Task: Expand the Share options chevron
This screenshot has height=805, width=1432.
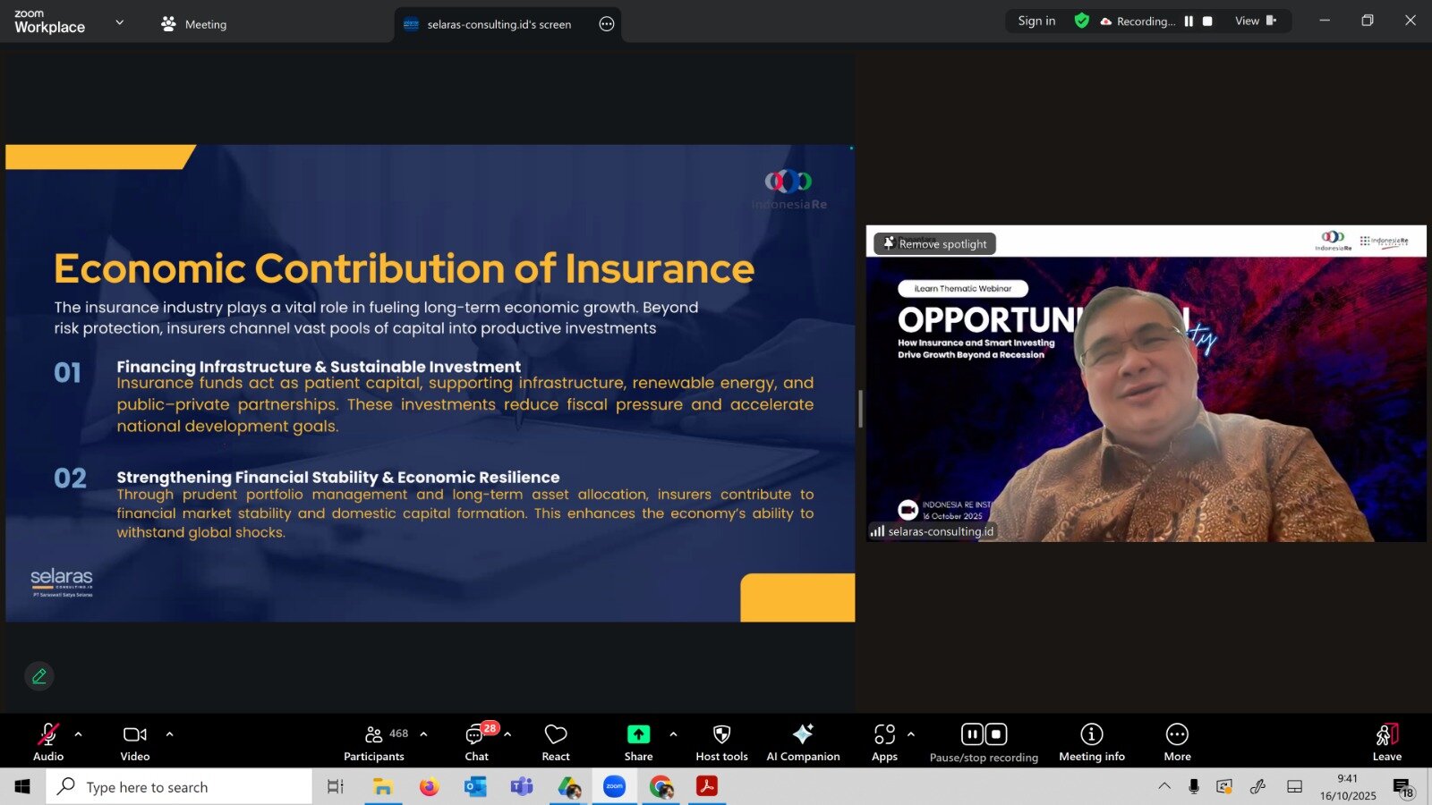Action: pos(673,734)
